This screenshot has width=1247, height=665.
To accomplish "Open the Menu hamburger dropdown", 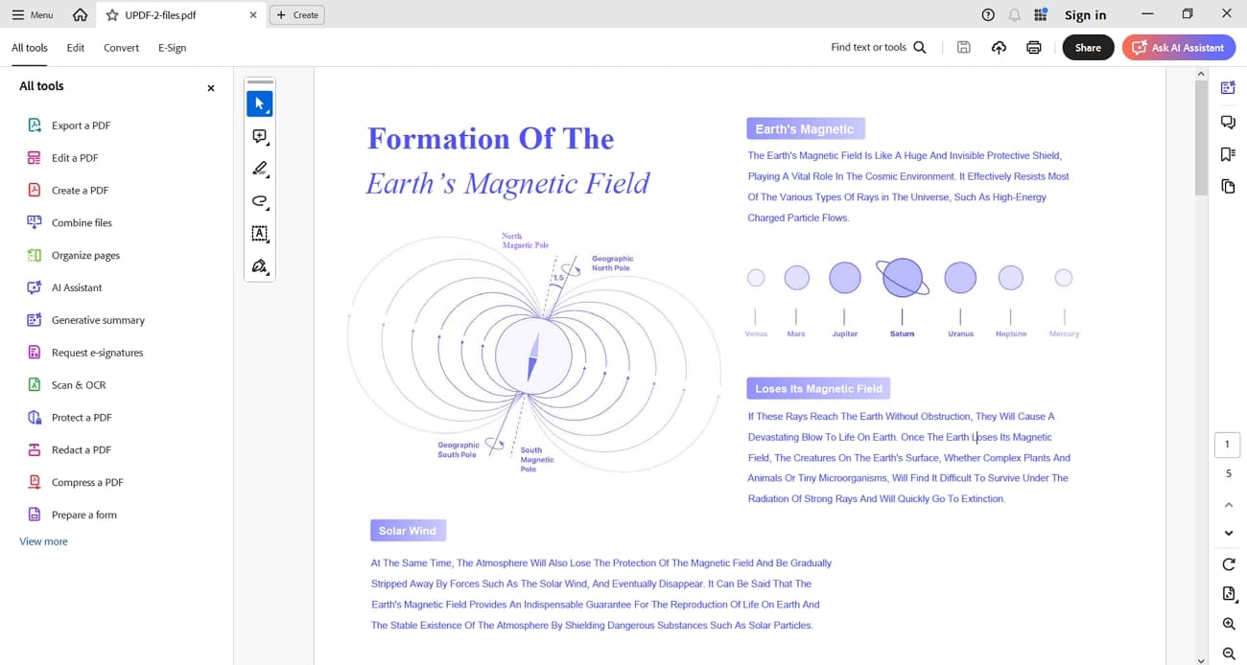I will click(33, 15).
